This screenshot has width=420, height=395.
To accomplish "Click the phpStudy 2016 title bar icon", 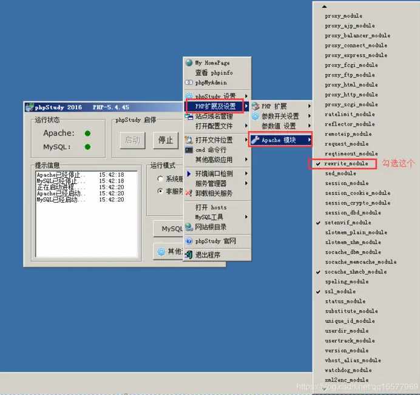I will coord(30,107).
